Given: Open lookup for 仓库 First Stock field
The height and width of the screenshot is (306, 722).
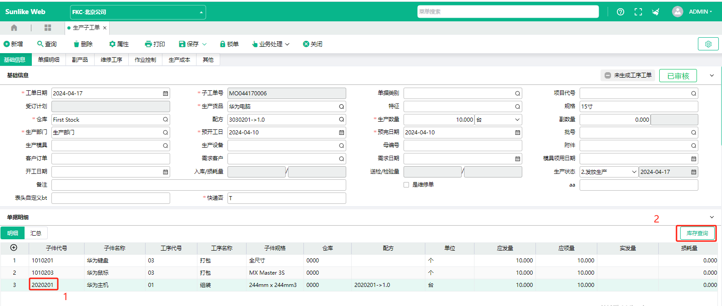Looking at the screenshot, I should click(x=166, y=119).
